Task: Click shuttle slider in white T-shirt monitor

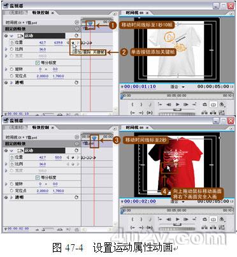Action: [177, 110]
